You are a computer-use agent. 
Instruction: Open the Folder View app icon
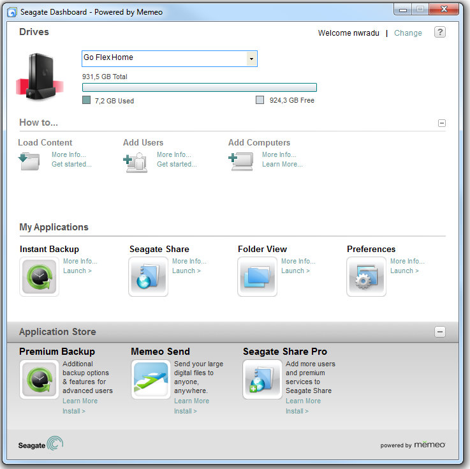(x=257, y=276)
